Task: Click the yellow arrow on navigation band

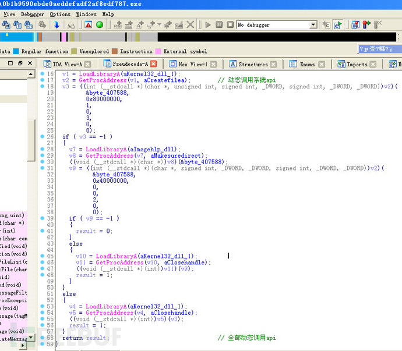Action: (7, 34)
